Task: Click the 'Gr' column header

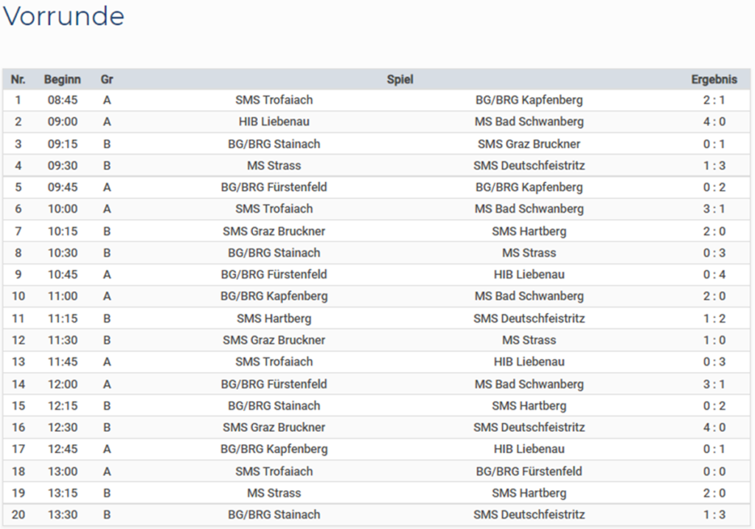Action: tap(107, 79)
